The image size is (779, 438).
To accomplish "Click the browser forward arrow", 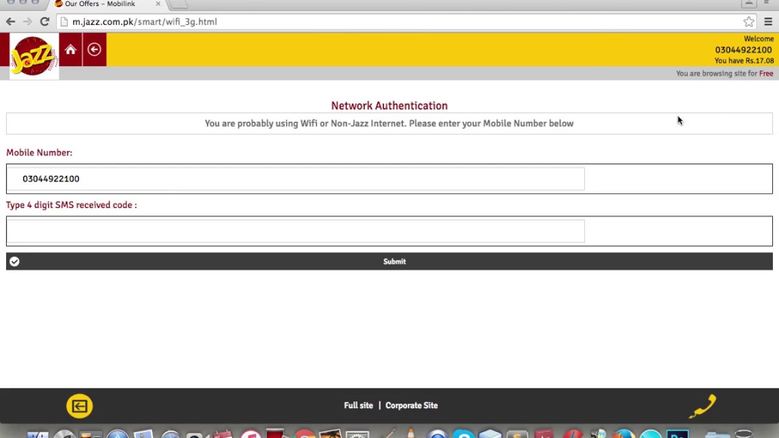I will (27, 22).
